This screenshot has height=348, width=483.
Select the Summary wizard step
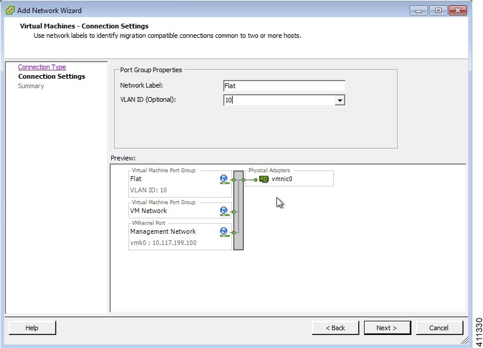pos(31,86)
